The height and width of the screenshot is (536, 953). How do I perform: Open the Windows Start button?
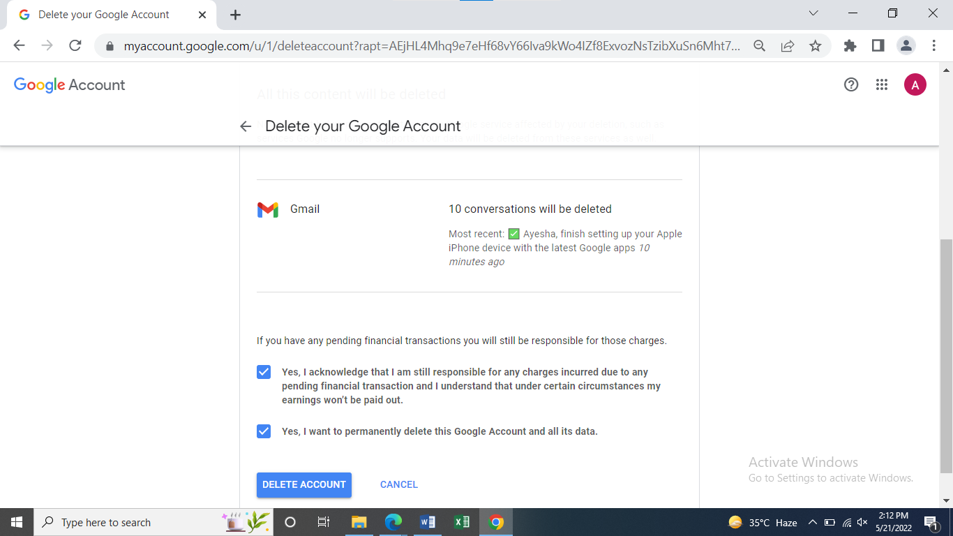click(x=17, y=522)
